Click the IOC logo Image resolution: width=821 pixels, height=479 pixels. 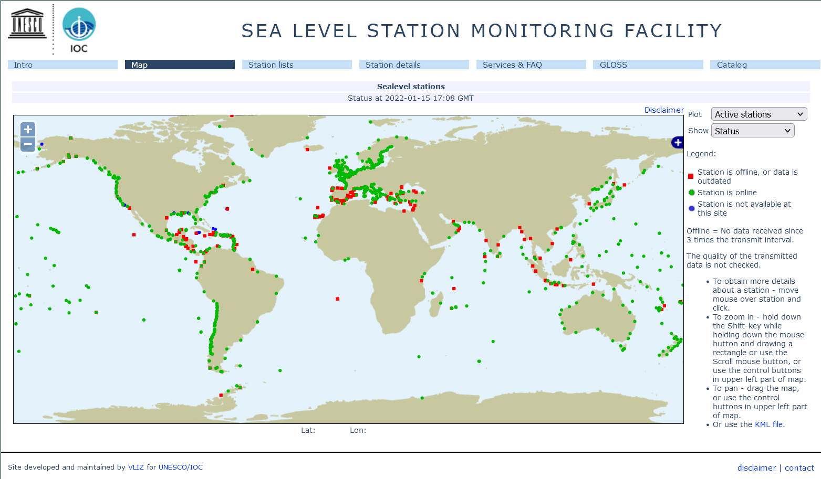tap(79, 30)
